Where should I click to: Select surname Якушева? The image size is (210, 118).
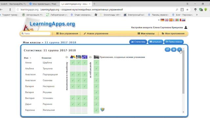(47, 92)
